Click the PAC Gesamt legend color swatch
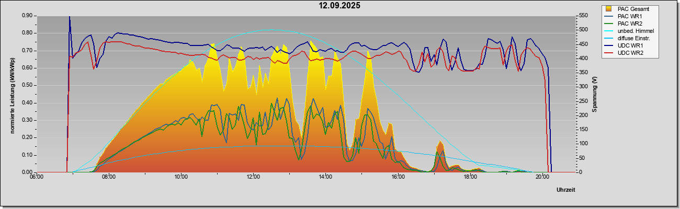 pos(609,9)
